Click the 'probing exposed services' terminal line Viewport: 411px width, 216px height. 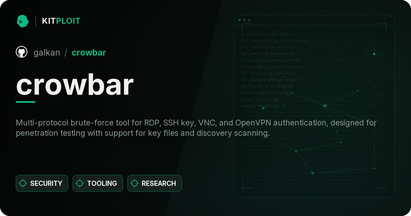click(270, 60)
